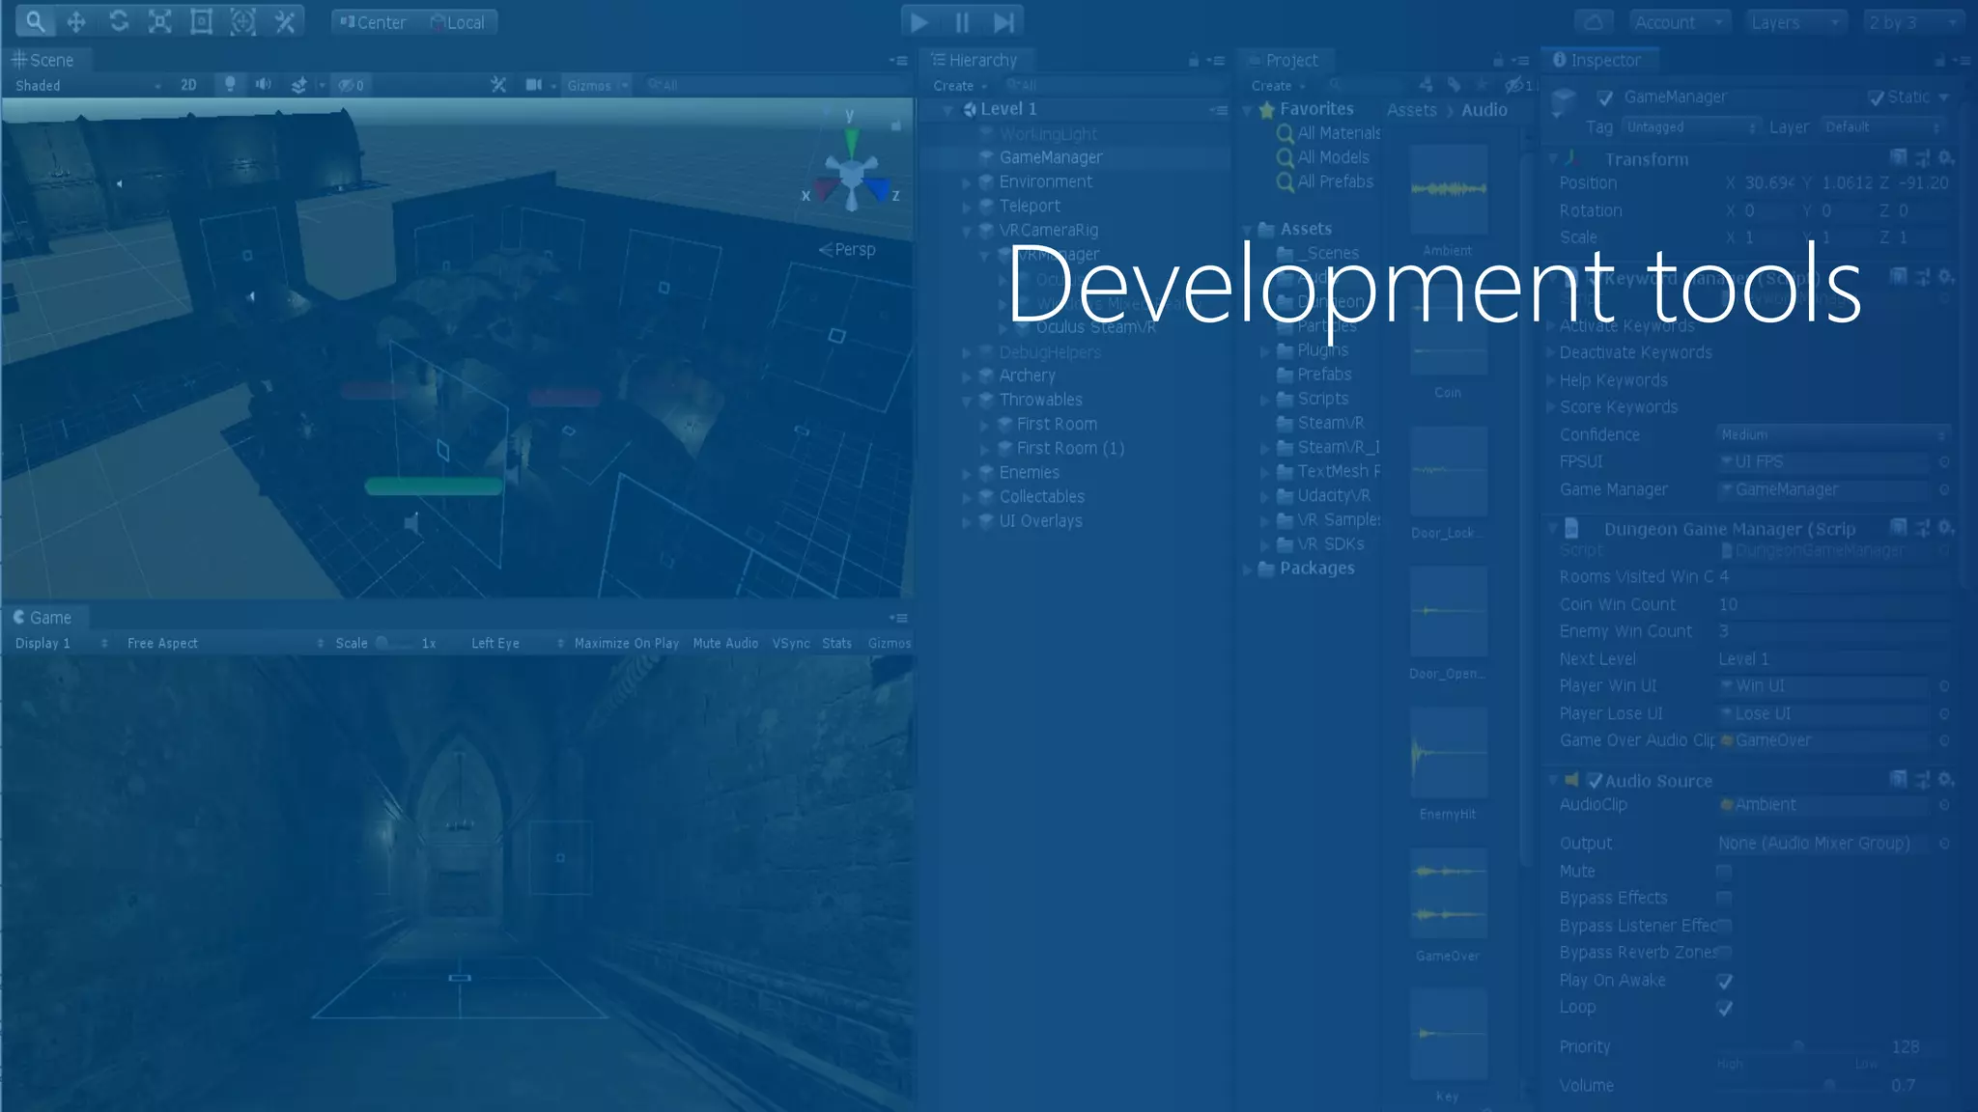Viewport: 1978px width, 1112px height.
Task: Open the Confidence Medium dropdown
Action: [x=1833, y=435]
